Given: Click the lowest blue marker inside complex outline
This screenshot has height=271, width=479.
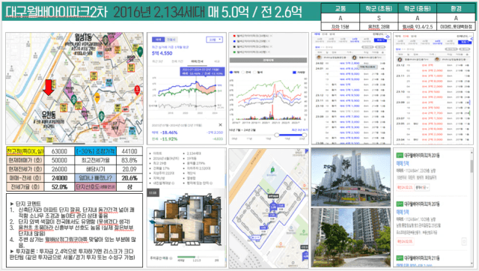Looking at the screenshot, I should pos(256,237).
